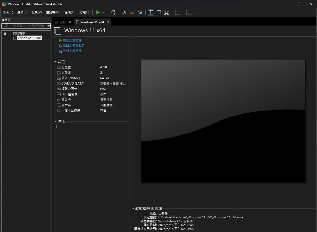Click the stretch guest display toolbar icon
This screenshot has width=317, height=232.
coord(189,12)
